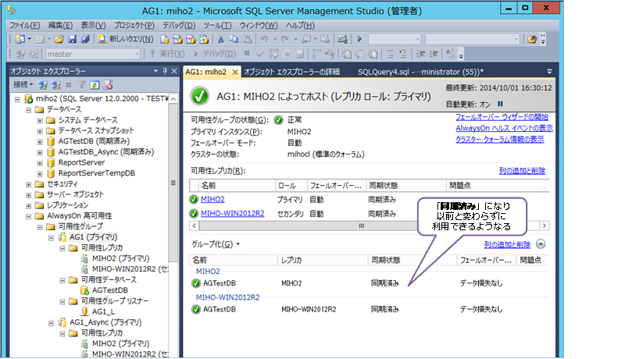Expand the システム データベース node
The image size is (625, 359).
click(x=40, y=120)
